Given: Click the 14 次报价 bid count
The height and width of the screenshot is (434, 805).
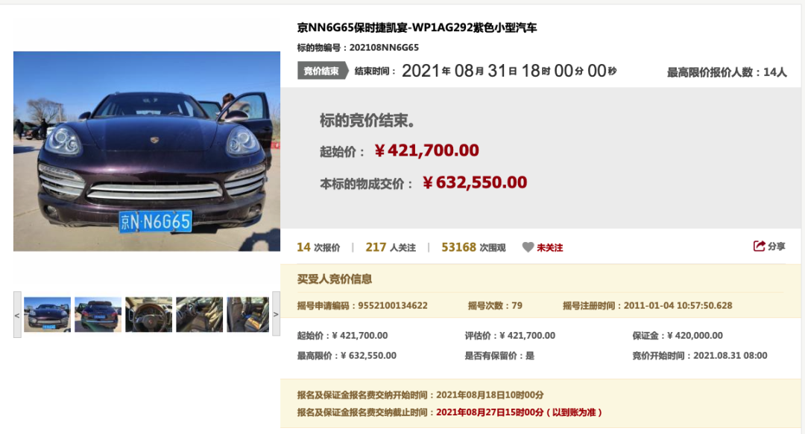Looking at the screenshot, I should 318,247.
